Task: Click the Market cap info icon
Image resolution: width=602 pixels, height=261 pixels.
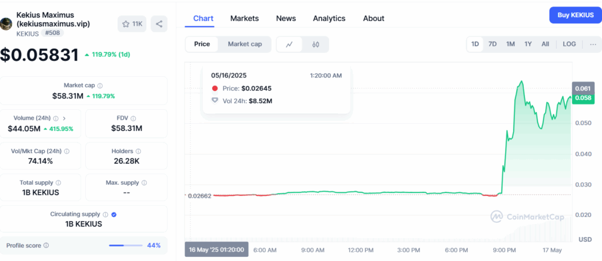Action: coord(100,86)
